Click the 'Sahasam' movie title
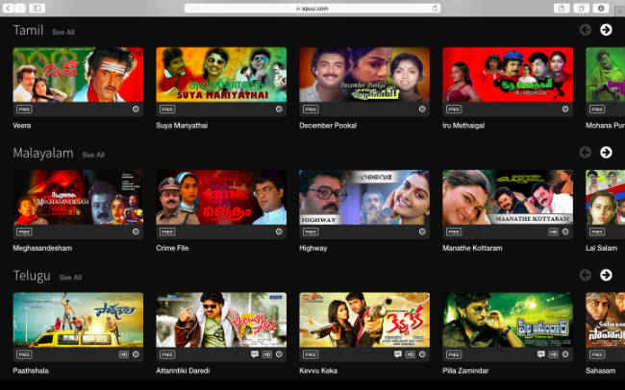 click(x=601, y=371)
